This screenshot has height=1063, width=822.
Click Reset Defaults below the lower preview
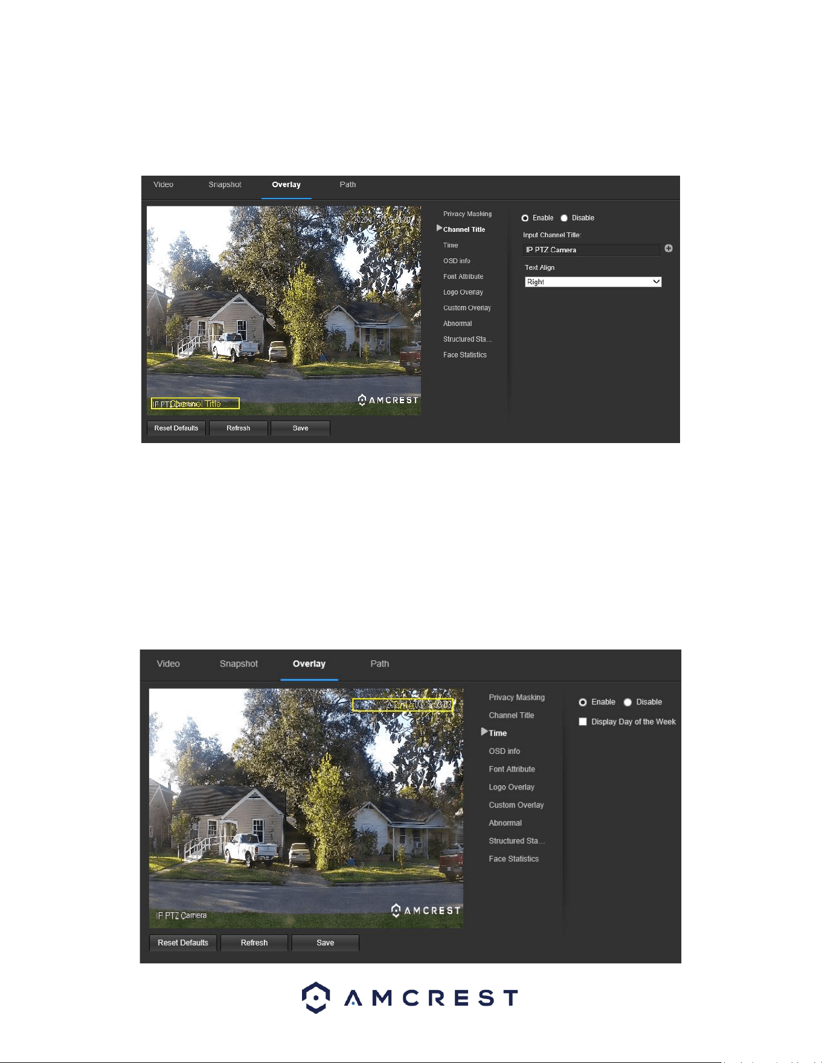183,942
